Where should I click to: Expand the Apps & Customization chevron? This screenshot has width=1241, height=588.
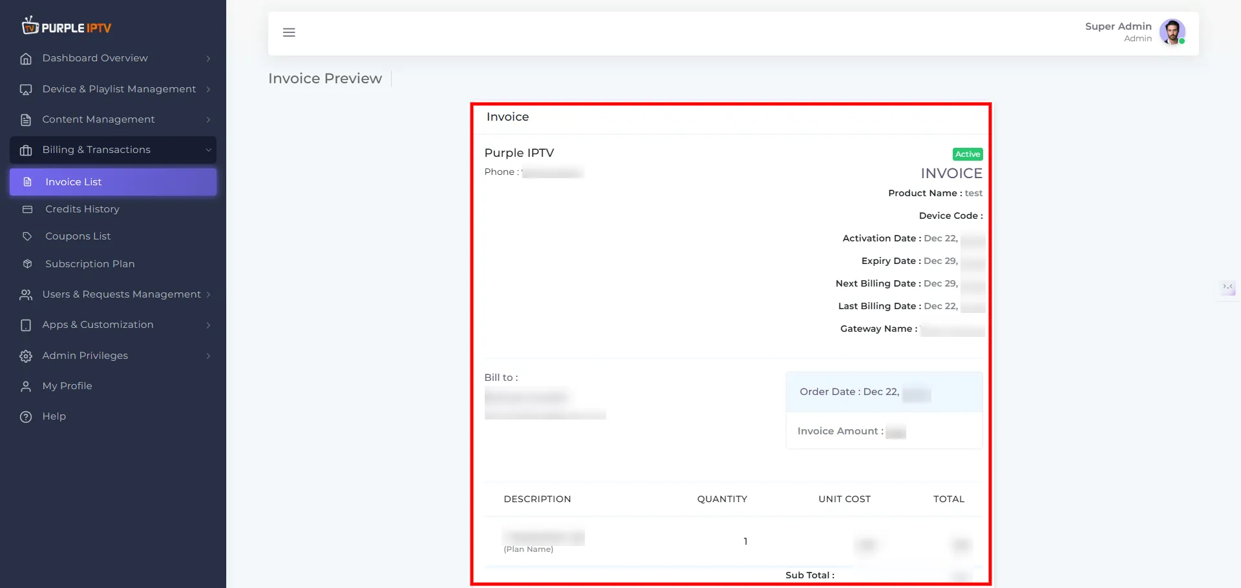coord(208,325)
